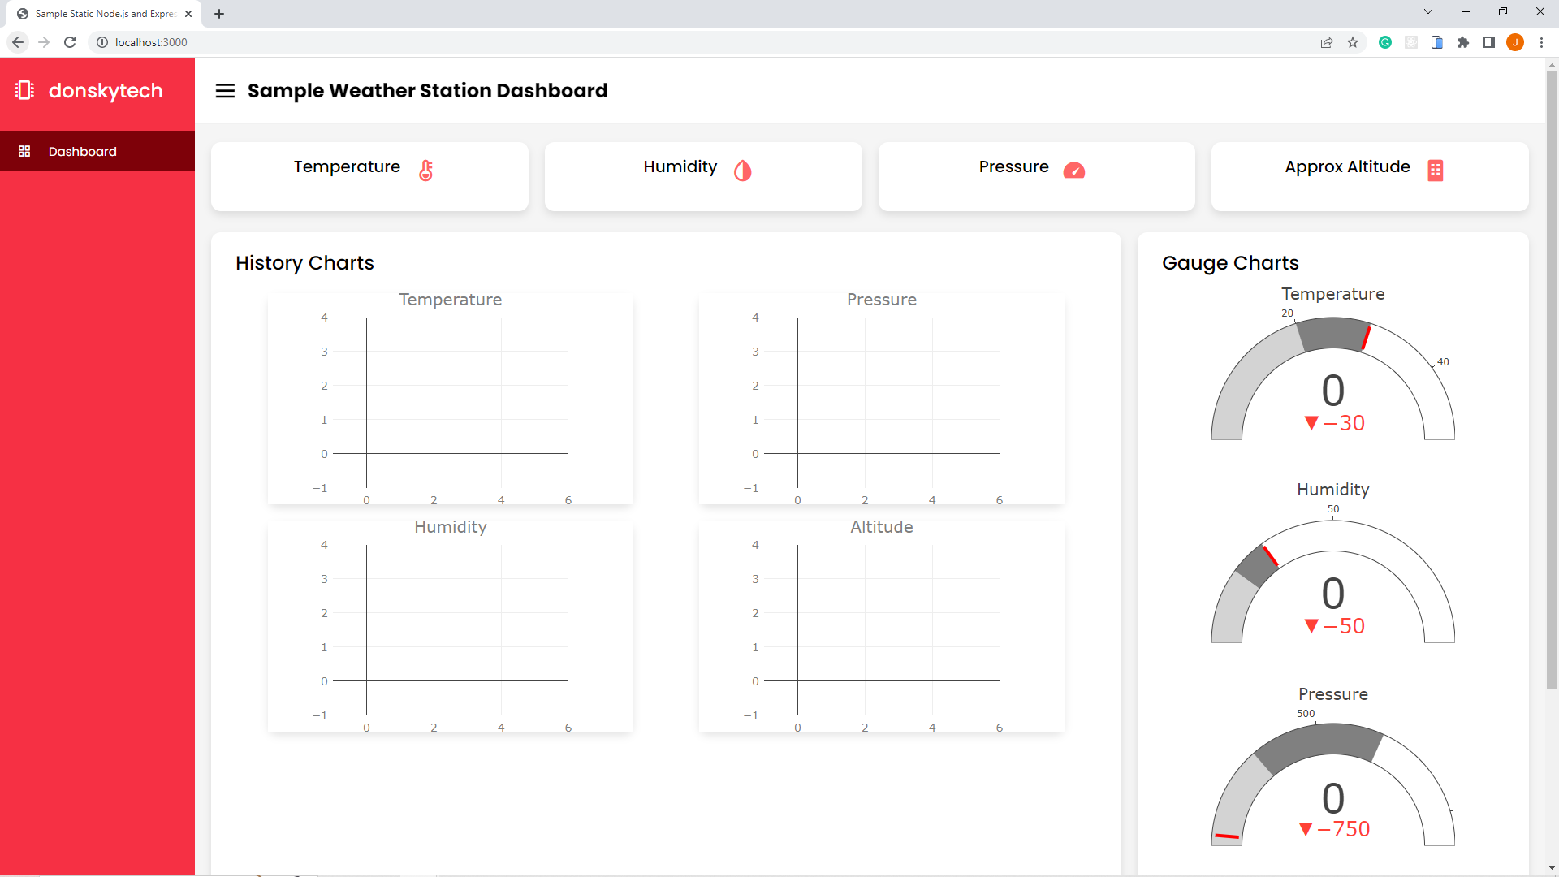This screenshot has height=877, width=1559.
Task: Open the Extensions puzzle icon
Action: coord(1463,42)
